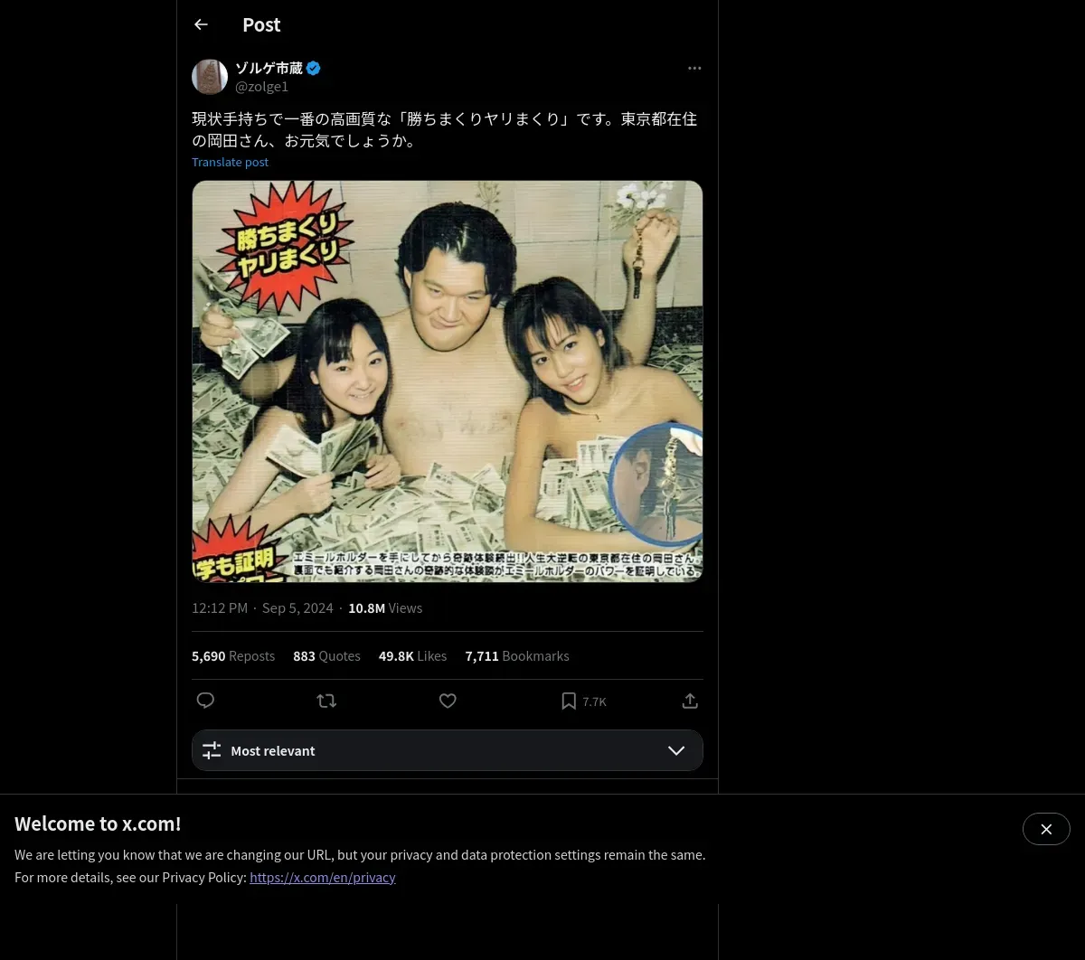This screenshot has height=960, width=1085.
Task: Dismiss the Welcome to x.com banner
Action: [1046, 829]
